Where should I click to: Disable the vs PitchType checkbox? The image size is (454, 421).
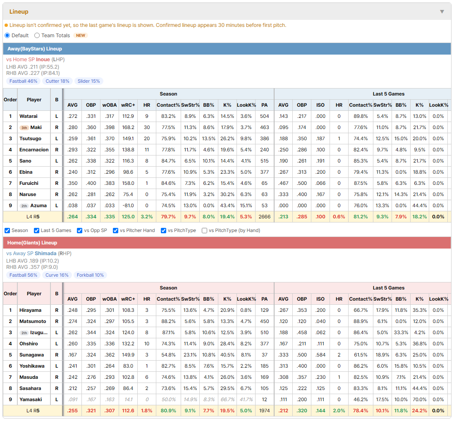(164, 230)
